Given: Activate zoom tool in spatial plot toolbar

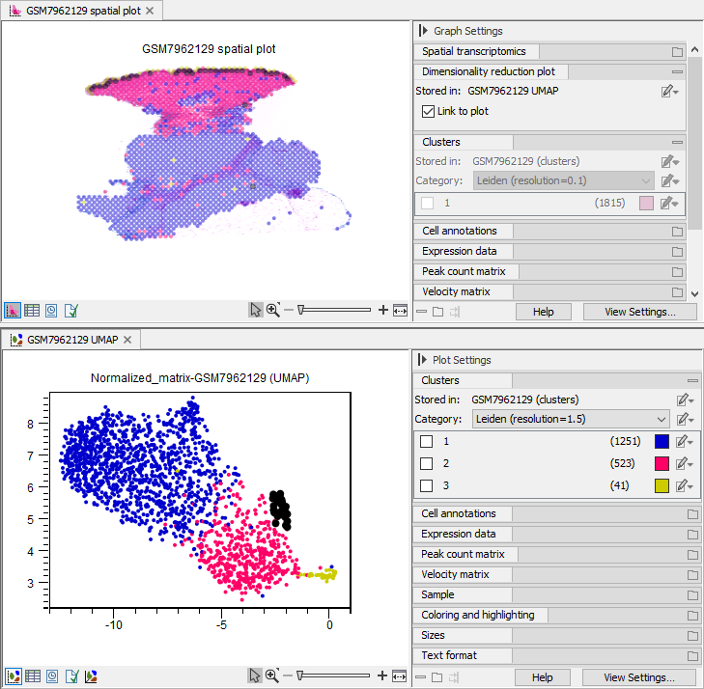Looking at the screenshot, I should 273,310.
